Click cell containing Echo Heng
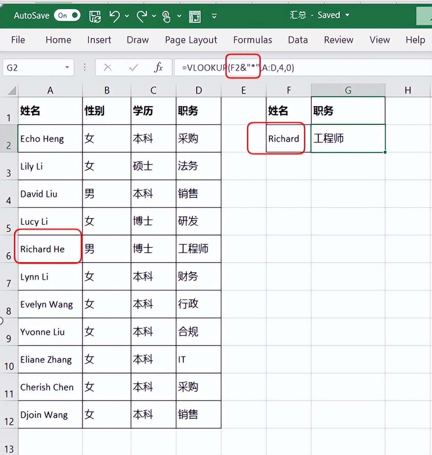This screenshot has width=432, height=455. pos(50,138)
